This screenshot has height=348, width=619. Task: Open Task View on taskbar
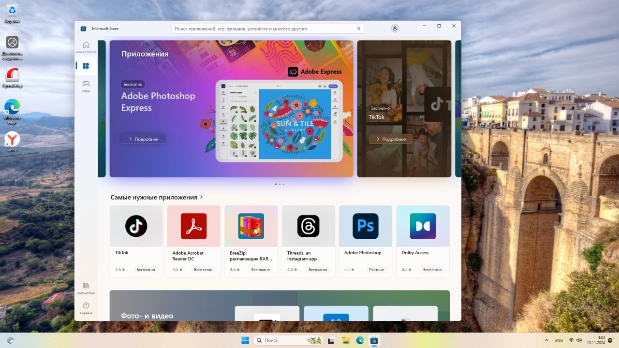tap(331, 340)
